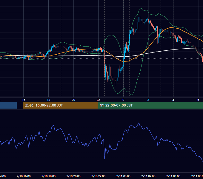
Task: Click the 2/10 20:00 date label
Action: point(73,176)
